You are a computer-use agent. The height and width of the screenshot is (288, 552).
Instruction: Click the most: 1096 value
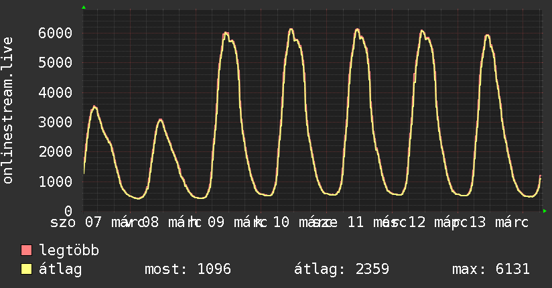click(x=188, y=269)
